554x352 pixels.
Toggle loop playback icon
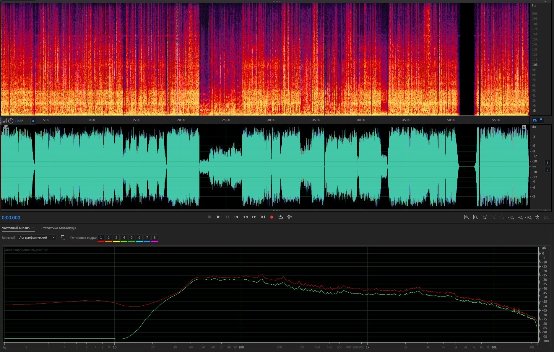click(x=280, y=217)
